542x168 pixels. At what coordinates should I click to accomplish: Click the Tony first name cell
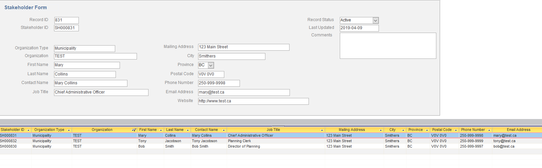(151, 141)
